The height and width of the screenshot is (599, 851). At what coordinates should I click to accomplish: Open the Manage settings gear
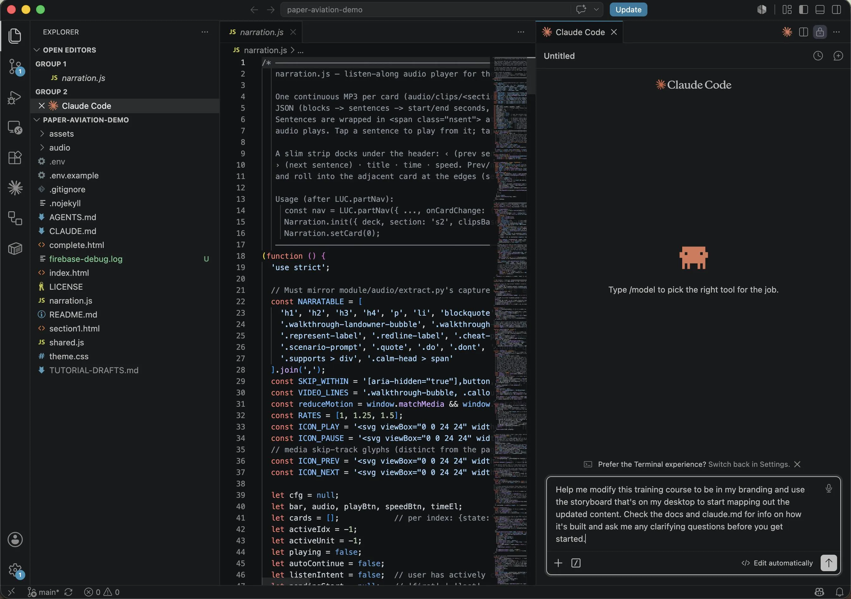point(15,570)
